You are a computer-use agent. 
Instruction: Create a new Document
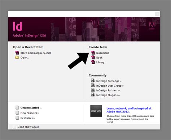[x=102, y=53]
